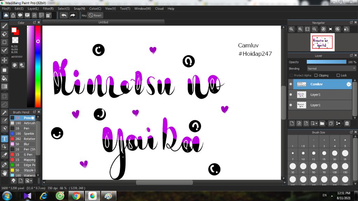Screen dimensions: 358x201
Task: Flip the view with Navigator flip icon
Action: click(x=346, y=29)
